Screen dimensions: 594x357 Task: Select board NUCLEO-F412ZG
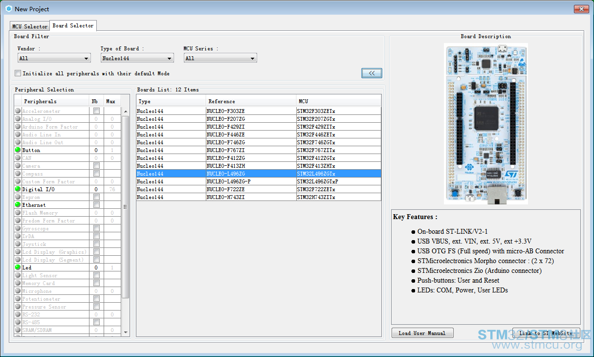[259, 158]
